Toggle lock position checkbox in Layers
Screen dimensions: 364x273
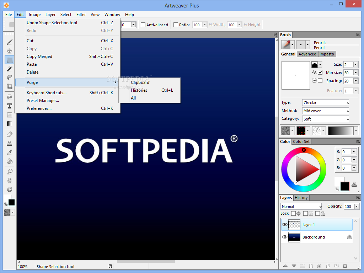tap(293, 213)
